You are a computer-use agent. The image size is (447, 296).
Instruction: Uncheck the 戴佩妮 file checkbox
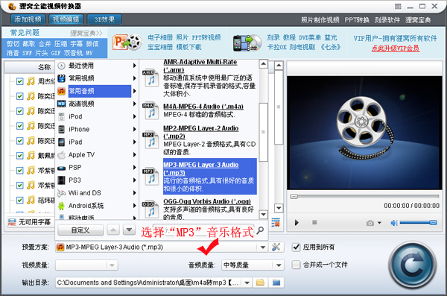19,156
